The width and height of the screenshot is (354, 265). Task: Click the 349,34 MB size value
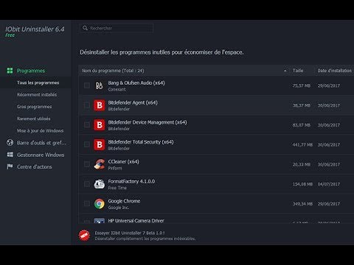pos(302,204)
